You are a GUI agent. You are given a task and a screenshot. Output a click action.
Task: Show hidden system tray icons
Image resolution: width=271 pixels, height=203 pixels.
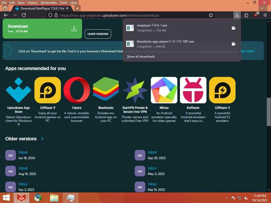[x=227, y=198]
